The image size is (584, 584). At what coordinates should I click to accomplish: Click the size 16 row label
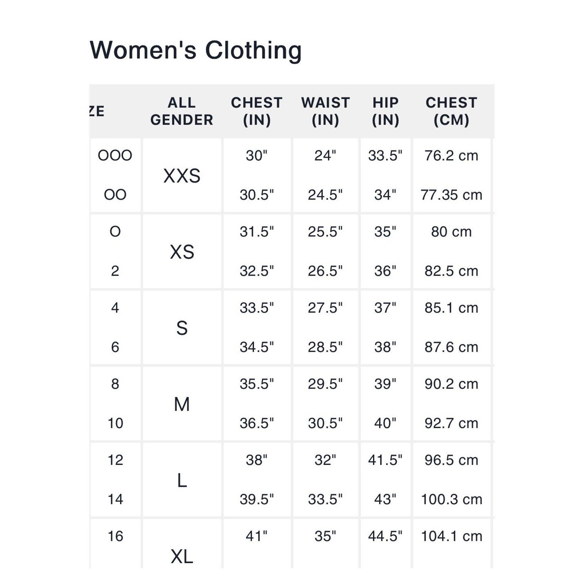[115, 536]
